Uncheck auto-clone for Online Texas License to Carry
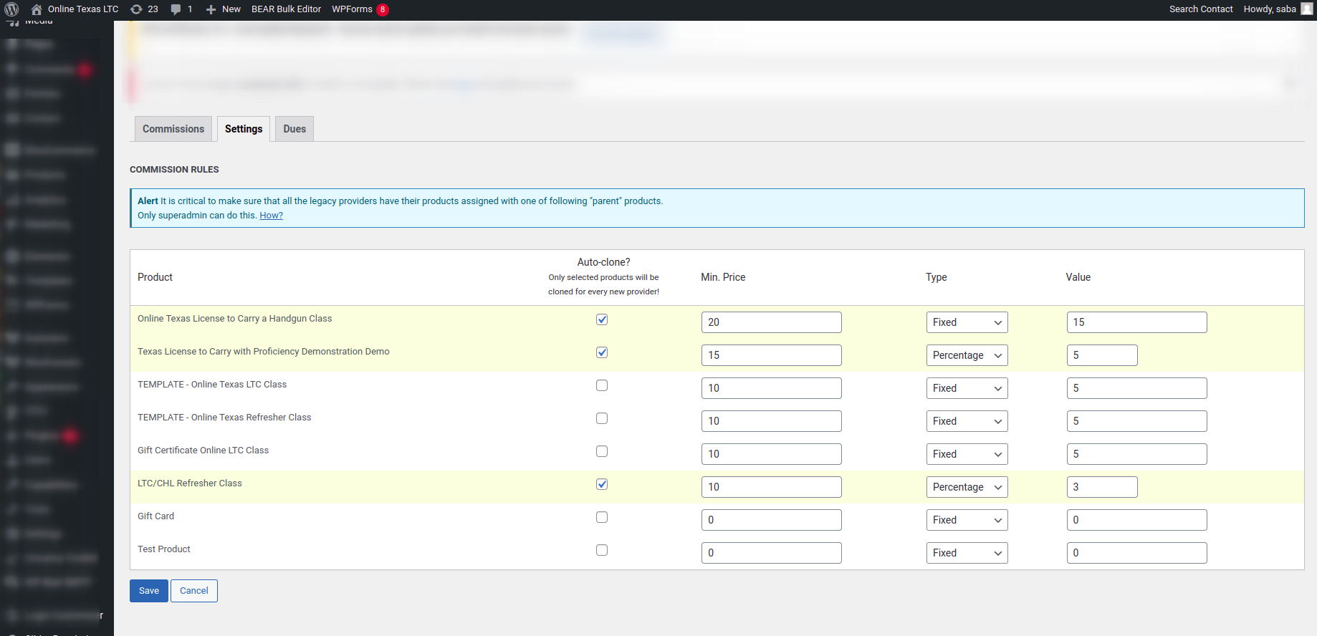Image resolution: width=1317 pixels, height=636 pixels. point(602,319)
